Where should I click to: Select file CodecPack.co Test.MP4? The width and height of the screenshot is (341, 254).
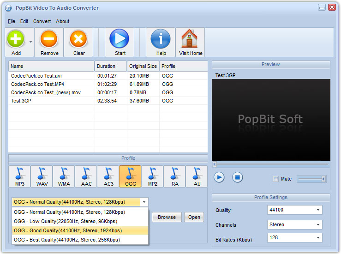point(38,84)
